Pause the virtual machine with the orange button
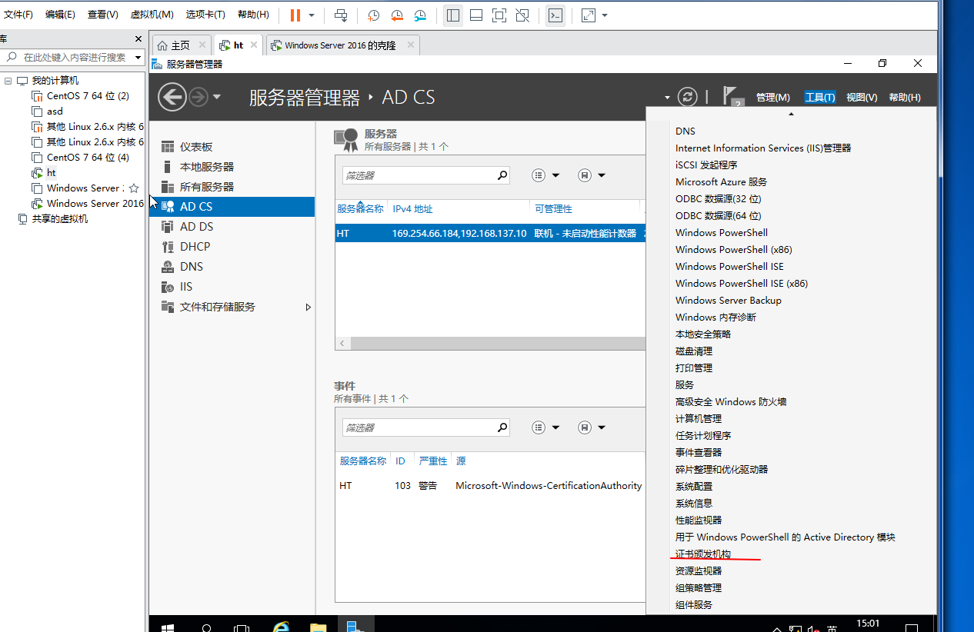974x632 pixels. (295, 15)
